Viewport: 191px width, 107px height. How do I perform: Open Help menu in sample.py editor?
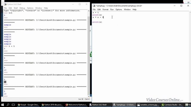[x=135, y=10]
